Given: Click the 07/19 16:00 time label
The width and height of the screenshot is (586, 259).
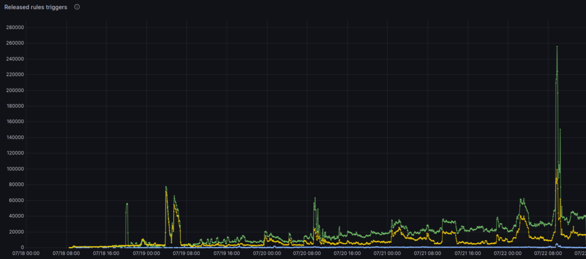Looking at the screenshot, I should (x=227, y=253).
